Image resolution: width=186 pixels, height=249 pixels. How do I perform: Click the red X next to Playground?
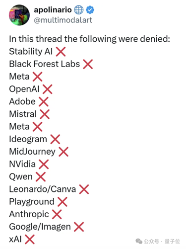coord(62,202)
